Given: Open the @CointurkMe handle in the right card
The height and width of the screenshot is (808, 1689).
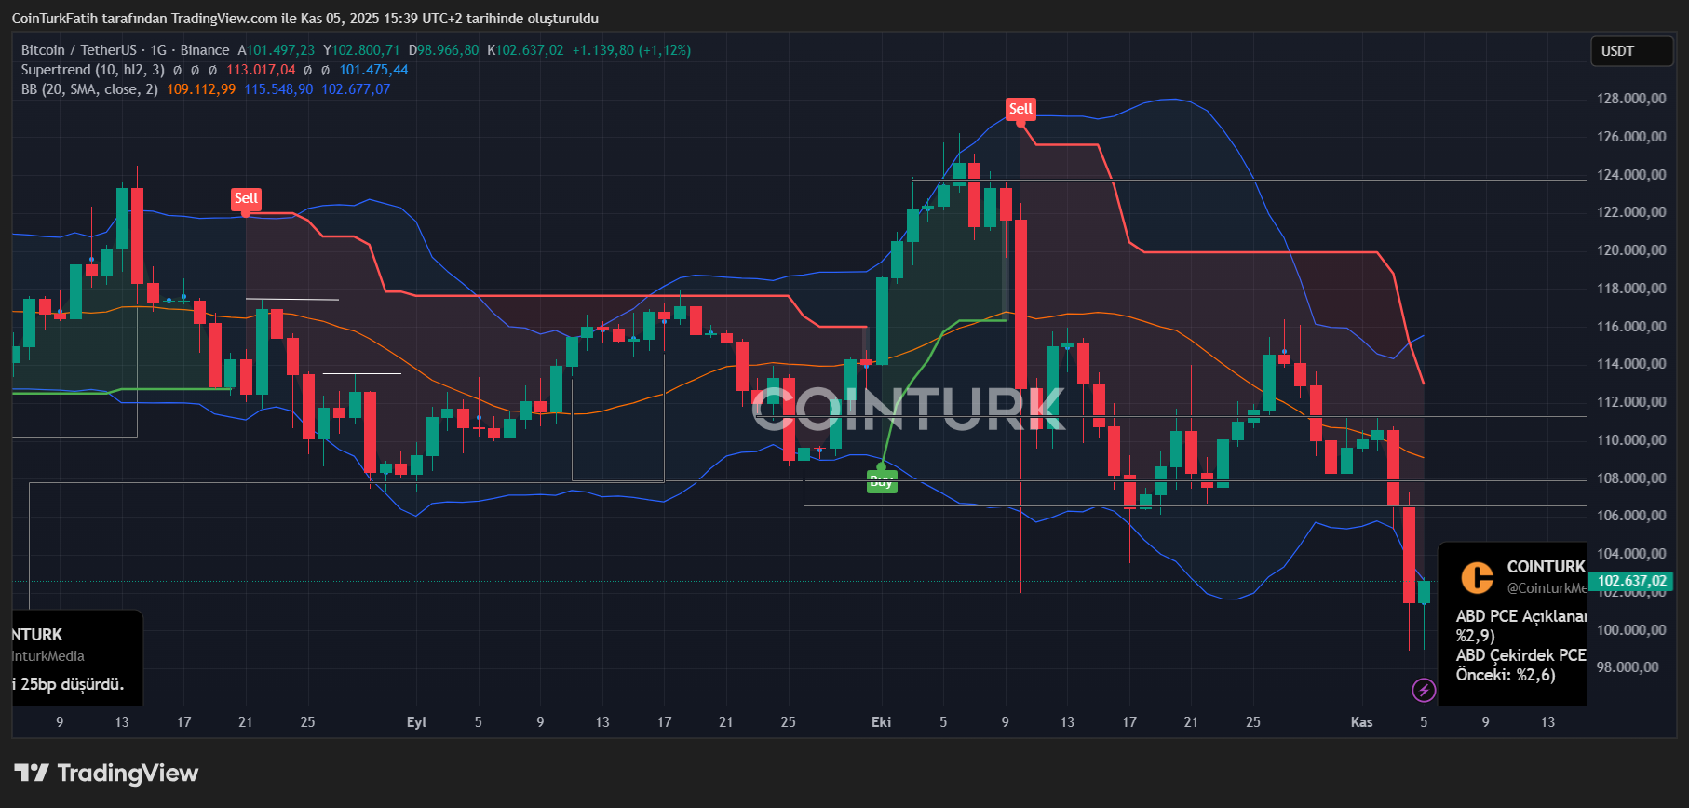Looking at the screenshot, I should pos(1547,588).
